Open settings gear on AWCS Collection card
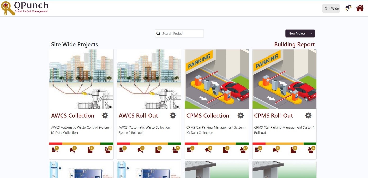 105,115
